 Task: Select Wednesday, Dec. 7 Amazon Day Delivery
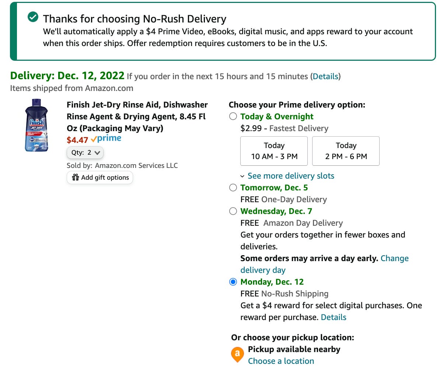233,211
